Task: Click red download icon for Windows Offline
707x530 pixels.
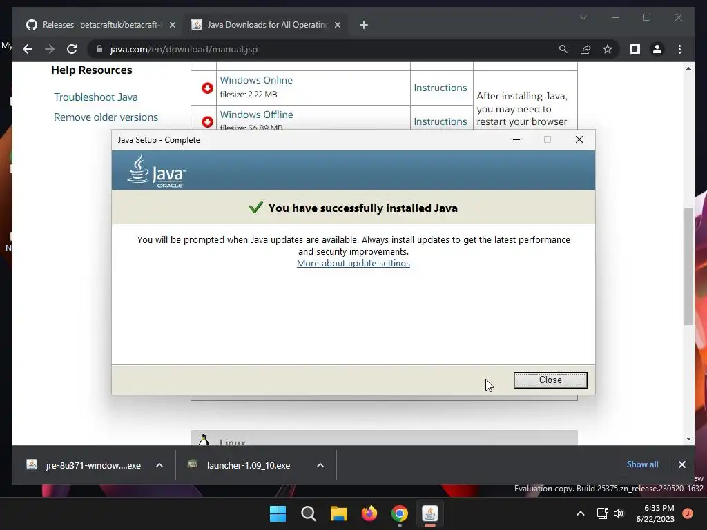Action: 207,121
